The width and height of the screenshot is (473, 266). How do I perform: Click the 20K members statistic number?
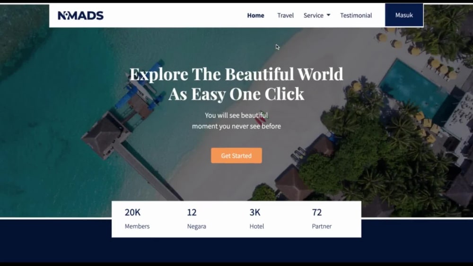pyautogui.click(x=133, y=213)
